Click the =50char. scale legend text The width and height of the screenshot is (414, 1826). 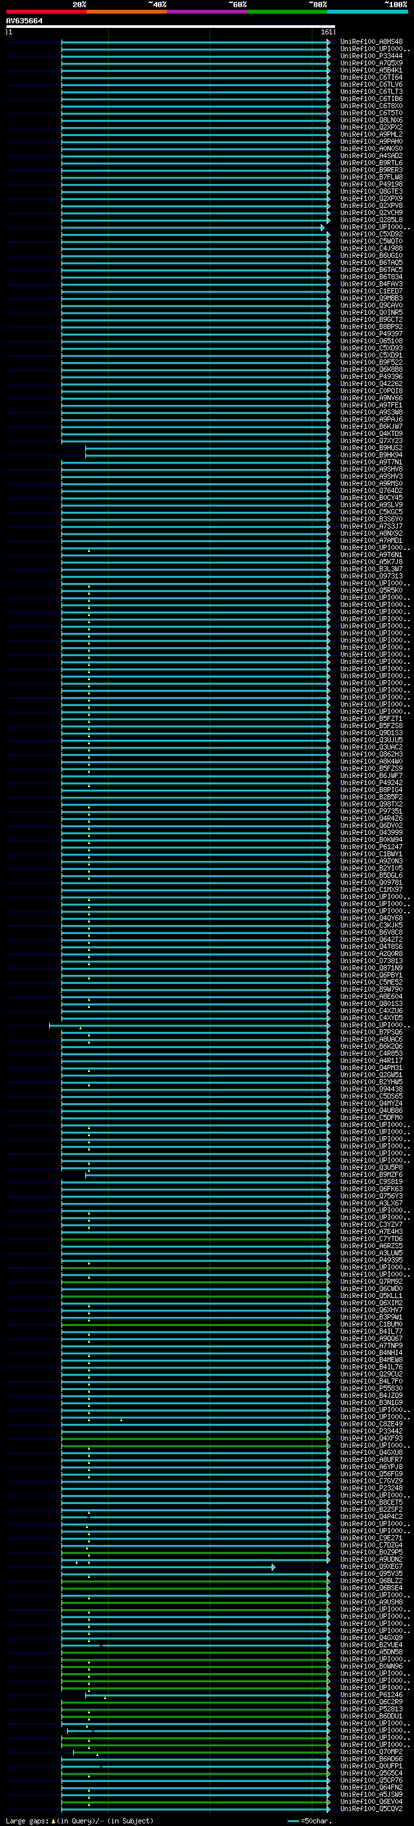click(x=316, y=1820)
